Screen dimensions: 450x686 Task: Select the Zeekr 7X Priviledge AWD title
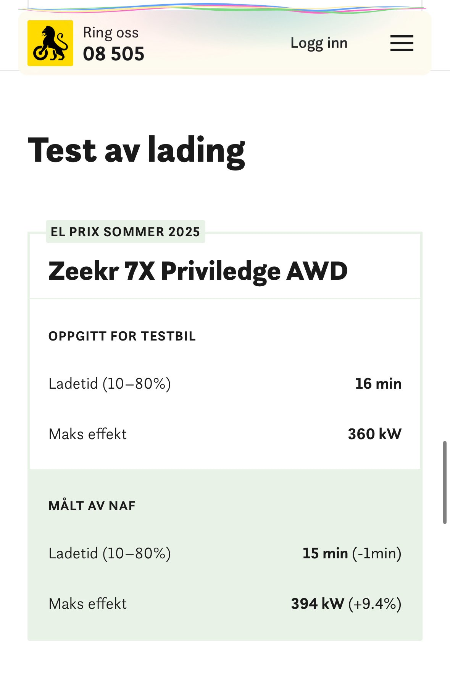198,271
